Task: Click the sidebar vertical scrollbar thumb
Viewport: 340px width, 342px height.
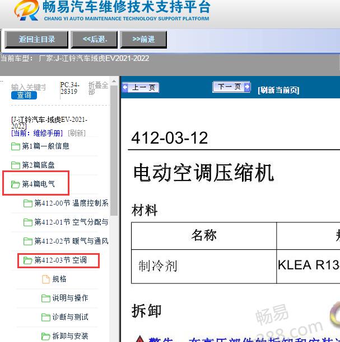Action: point(114,150)
